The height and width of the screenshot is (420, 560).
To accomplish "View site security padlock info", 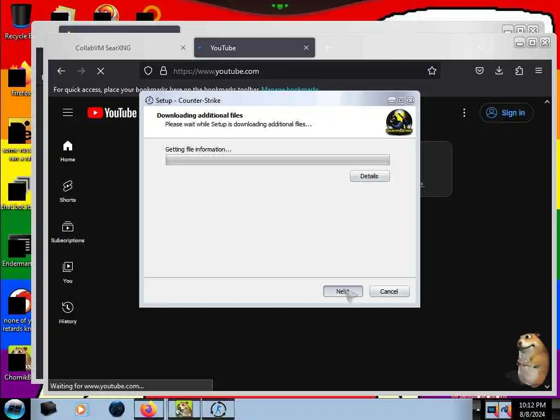I will click(x=164, y=71).
